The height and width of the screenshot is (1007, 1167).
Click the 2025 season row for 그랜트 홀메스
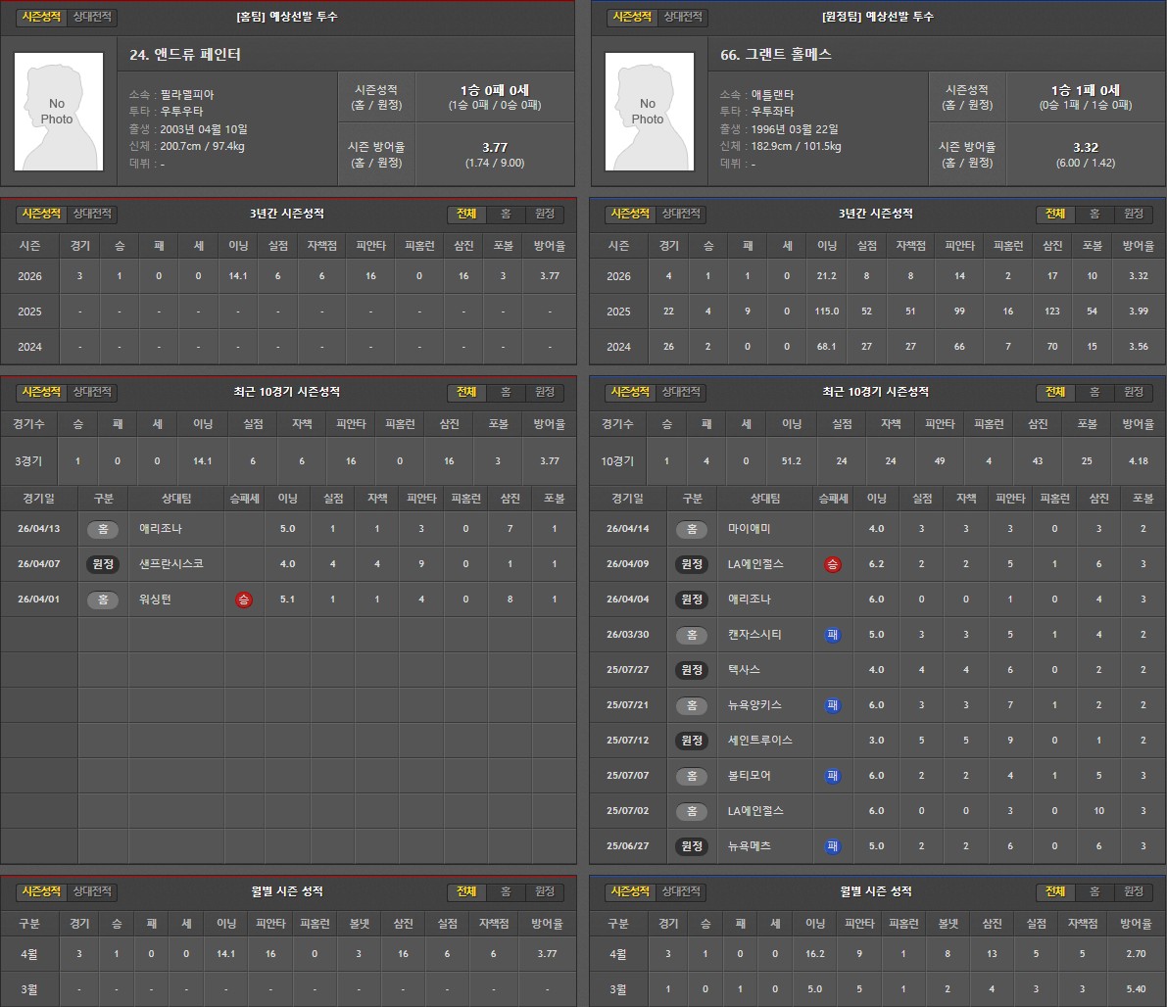(x=877, y=312)
